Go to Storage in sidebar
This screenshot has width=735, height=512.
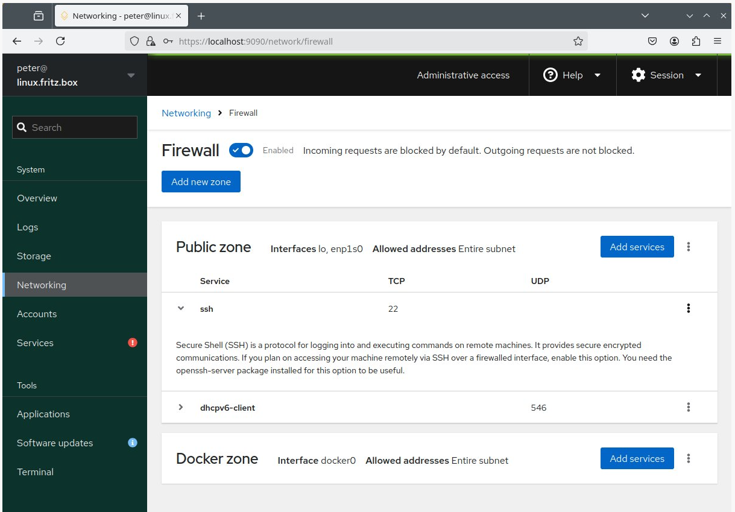[x=34, y=256]
